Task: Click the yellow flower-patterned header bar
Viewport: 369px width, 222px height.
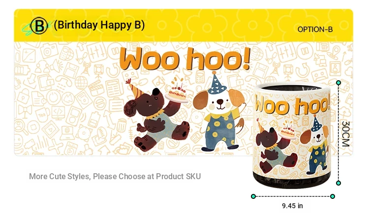Action: [184, 25]
